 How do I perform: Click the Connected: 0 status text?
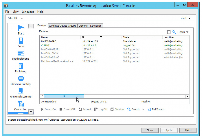[x=48, y=102]
